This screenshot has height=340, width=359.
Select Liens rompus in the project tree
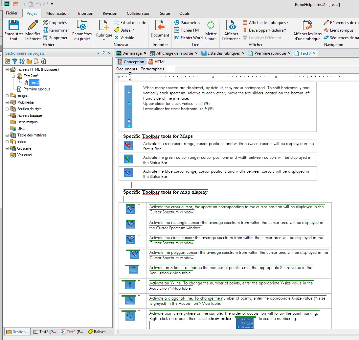(x=27, y=122)
